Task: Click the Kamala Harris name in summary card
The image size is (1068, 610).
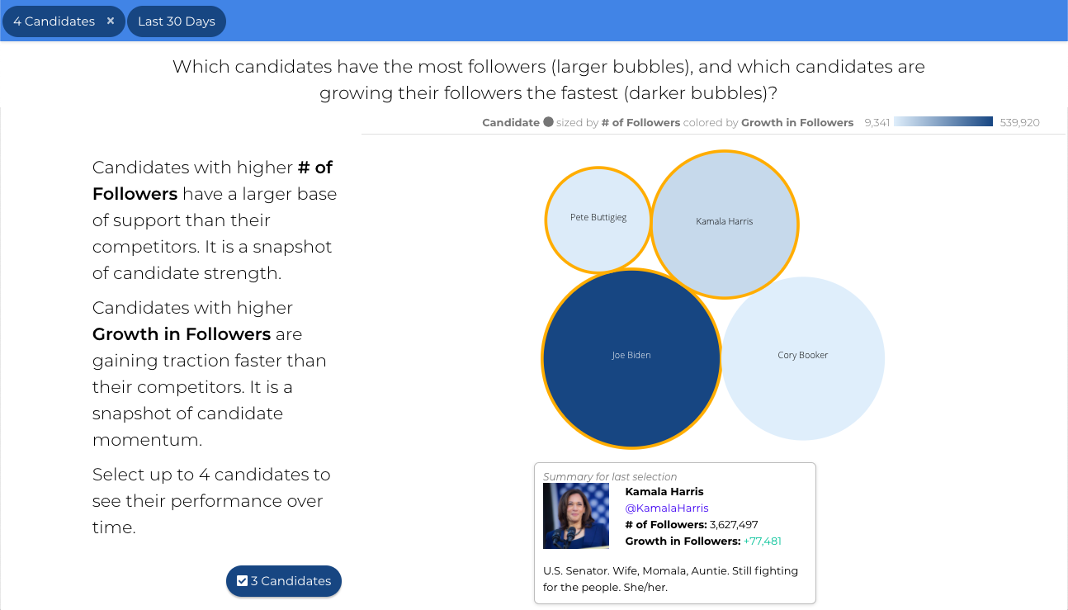Action: (664, 492)
